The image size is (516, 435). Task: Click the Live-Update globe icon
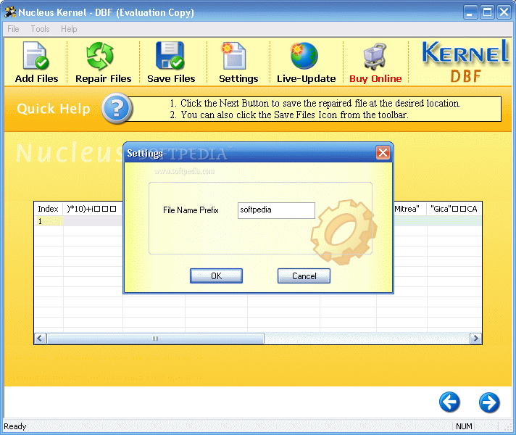pyautogui.click(x=304, y=56)
